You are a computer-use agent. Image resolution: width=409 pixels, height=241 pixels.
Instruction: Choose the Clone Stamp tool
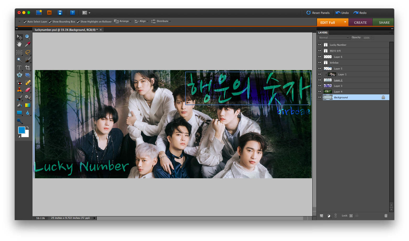click(19, 90)
